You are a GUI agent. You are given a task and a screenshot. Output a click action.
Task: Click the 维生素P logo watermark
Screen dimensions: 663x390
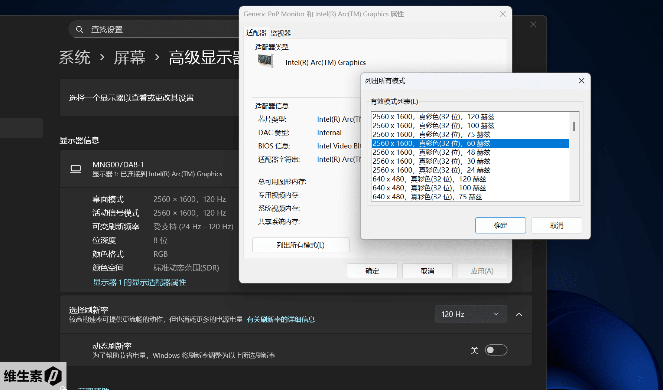tap(33, 376)
